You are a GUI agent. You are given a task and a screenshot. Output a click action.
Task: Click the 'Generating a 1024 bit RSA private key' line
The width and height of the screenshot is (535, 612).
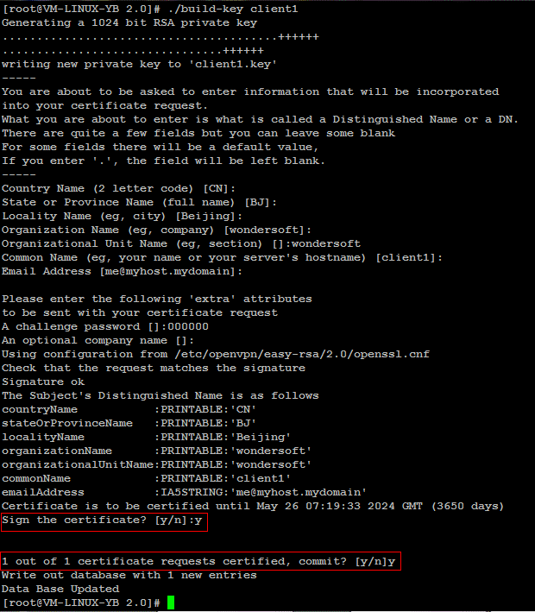click(129, 23)
